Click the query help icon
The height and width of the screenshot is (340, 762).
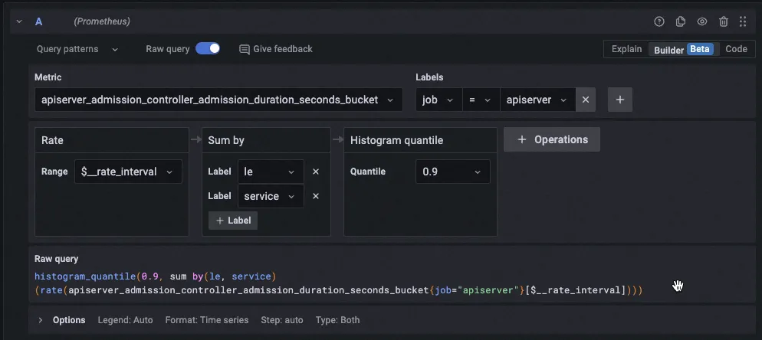pos(659,21)
